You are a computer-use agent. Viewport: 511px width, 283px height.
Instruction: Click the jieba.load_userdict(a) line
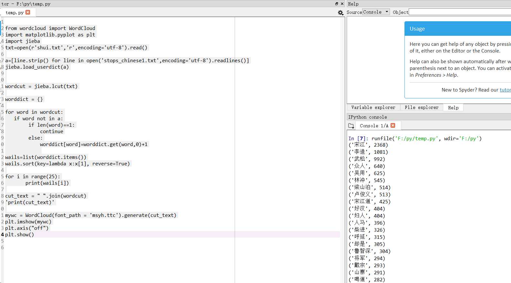click(37, 67)
